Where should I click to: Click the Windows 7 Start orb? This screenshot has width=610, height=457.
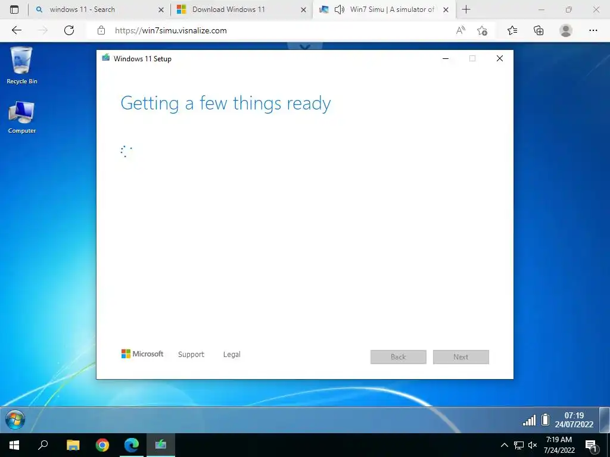[15, 420]
